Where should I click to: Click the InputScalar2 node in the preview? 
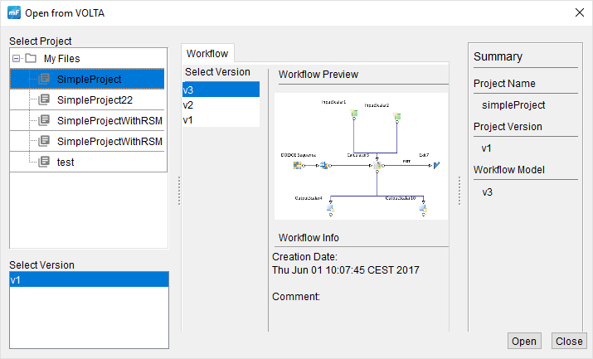tap(396, 115)
